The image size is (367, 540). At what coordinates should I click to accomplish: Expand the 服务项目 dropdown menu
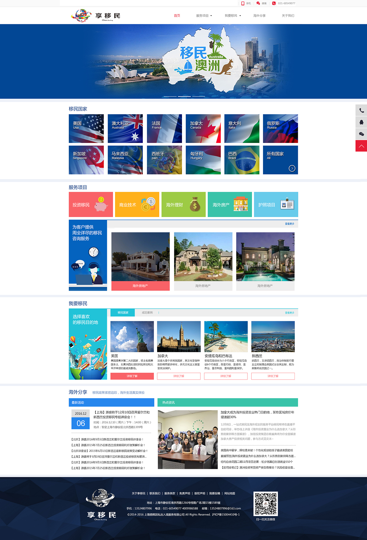(204, 16)
